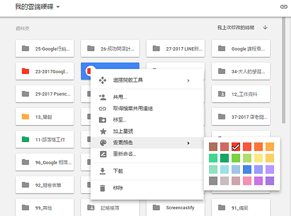Open the 我的雲端硬碟 dropdown arrow
Image resolution: width=291 pixels, height=216 pixels.
point(58,7)
